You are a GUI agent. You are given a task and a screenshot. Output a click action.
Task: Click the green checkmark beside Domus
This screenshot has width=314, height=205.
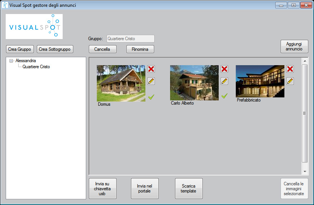pyautogui.click(x=151, y=97)
